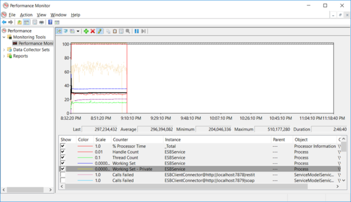Open graph Properties from the graph toolbar
This screenshot has height=202, width=351.
click(x=121, y=31)
